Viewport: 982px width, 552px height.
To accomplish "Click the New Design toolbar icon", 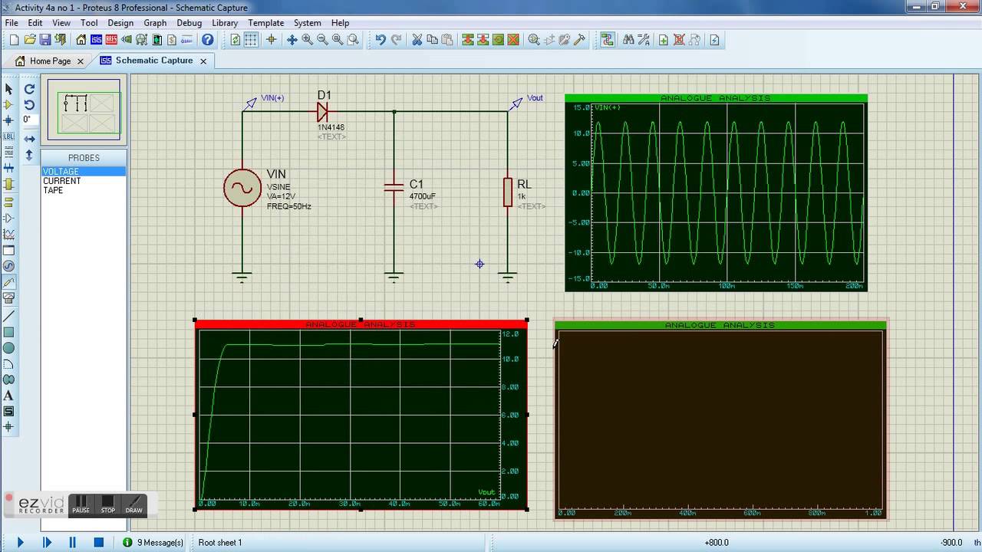I will 14,40.
